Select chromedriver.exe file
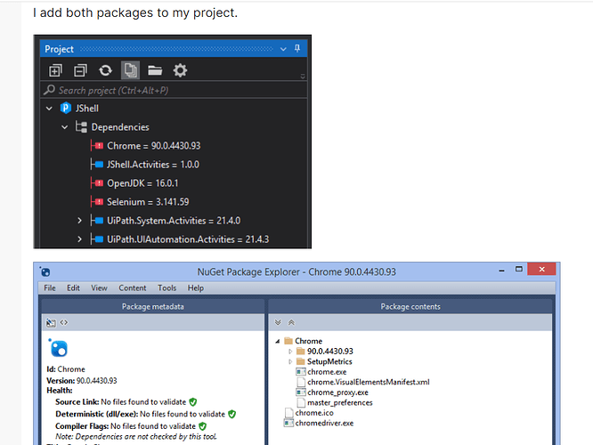The width and height of the screenshot is (593, 445). 324,423
